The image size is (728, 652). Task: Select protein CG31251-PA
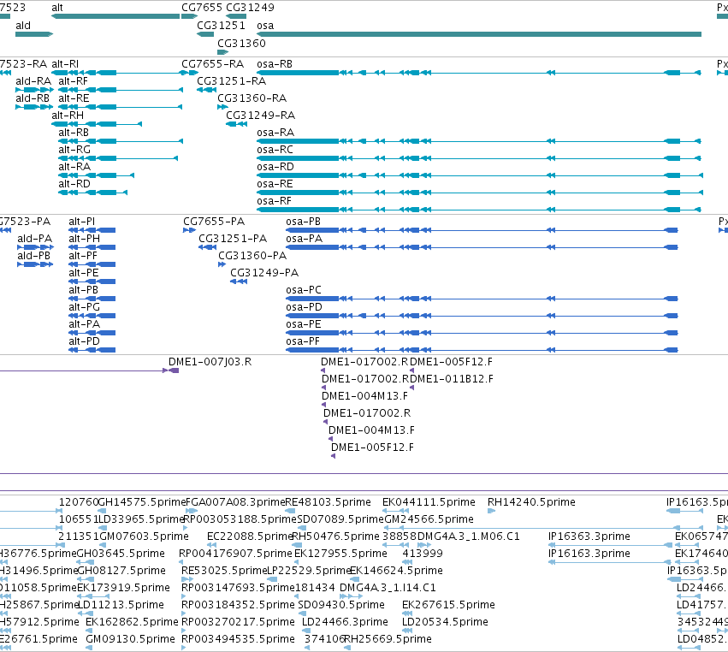point(208,247)
